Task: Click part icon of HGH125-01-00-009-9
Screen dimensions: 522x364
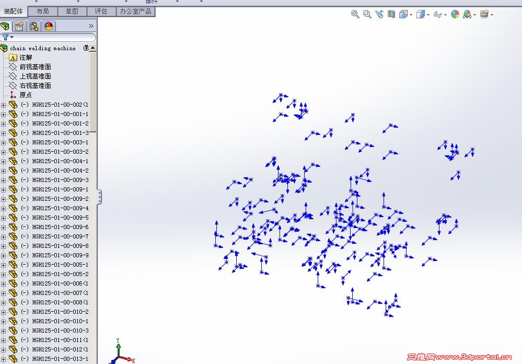Action: pos(13,255)
